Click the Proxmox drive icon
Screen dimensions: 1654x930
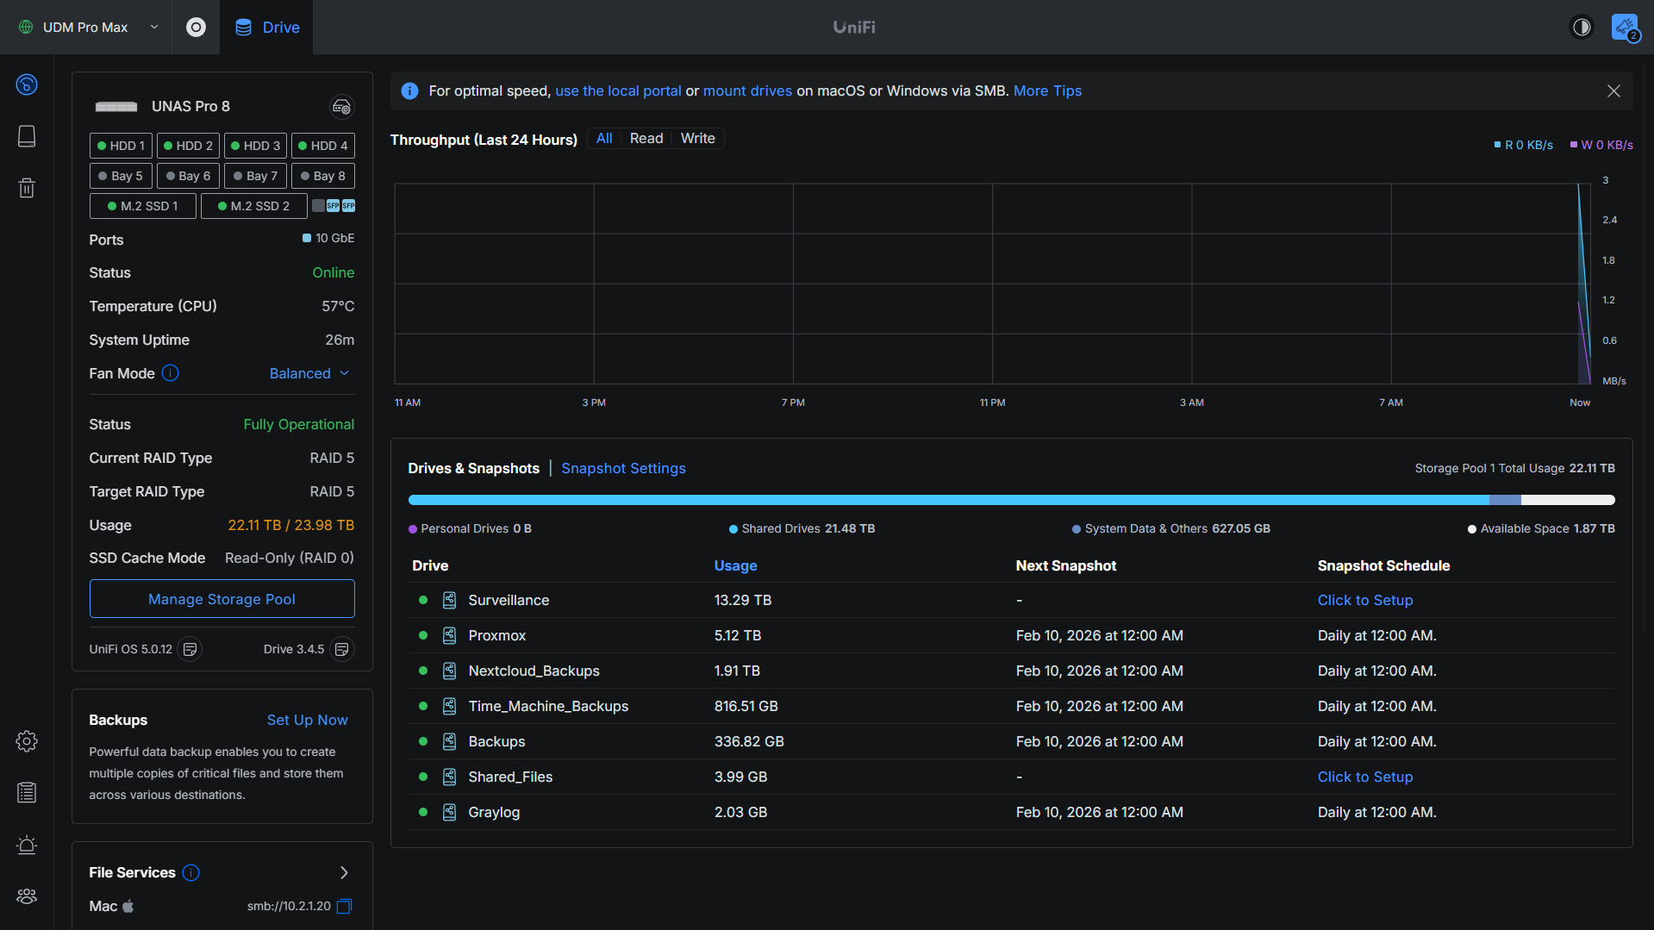(449, 636)
